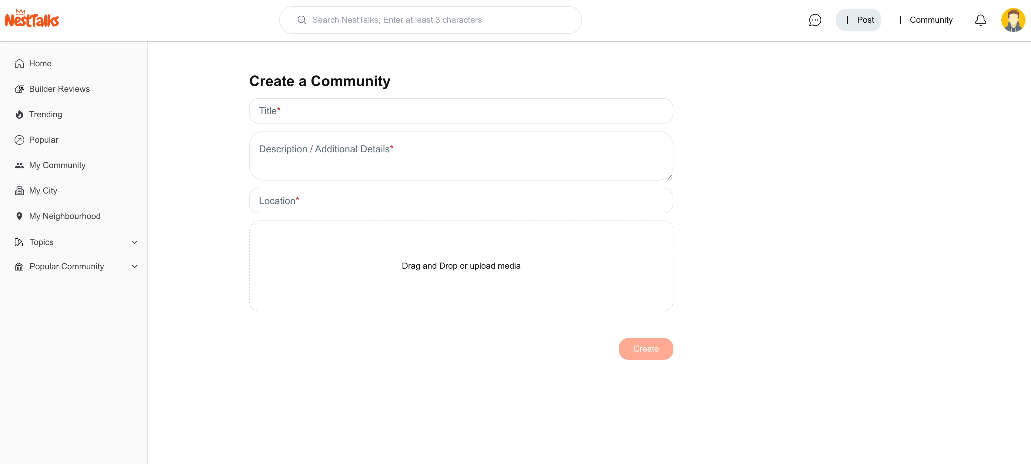Click the plus Post button
Image resolution: width=1031 pixels, height=464 pixels.
pyautogui.click(x=858, y=20)
